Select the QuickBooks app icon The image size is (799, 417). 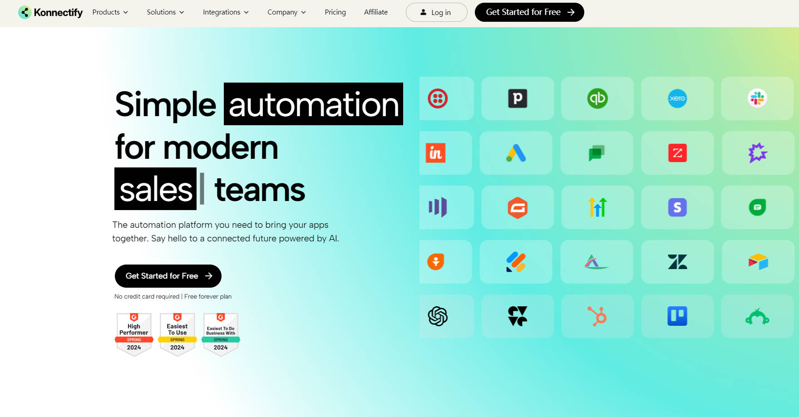point(597,98)
